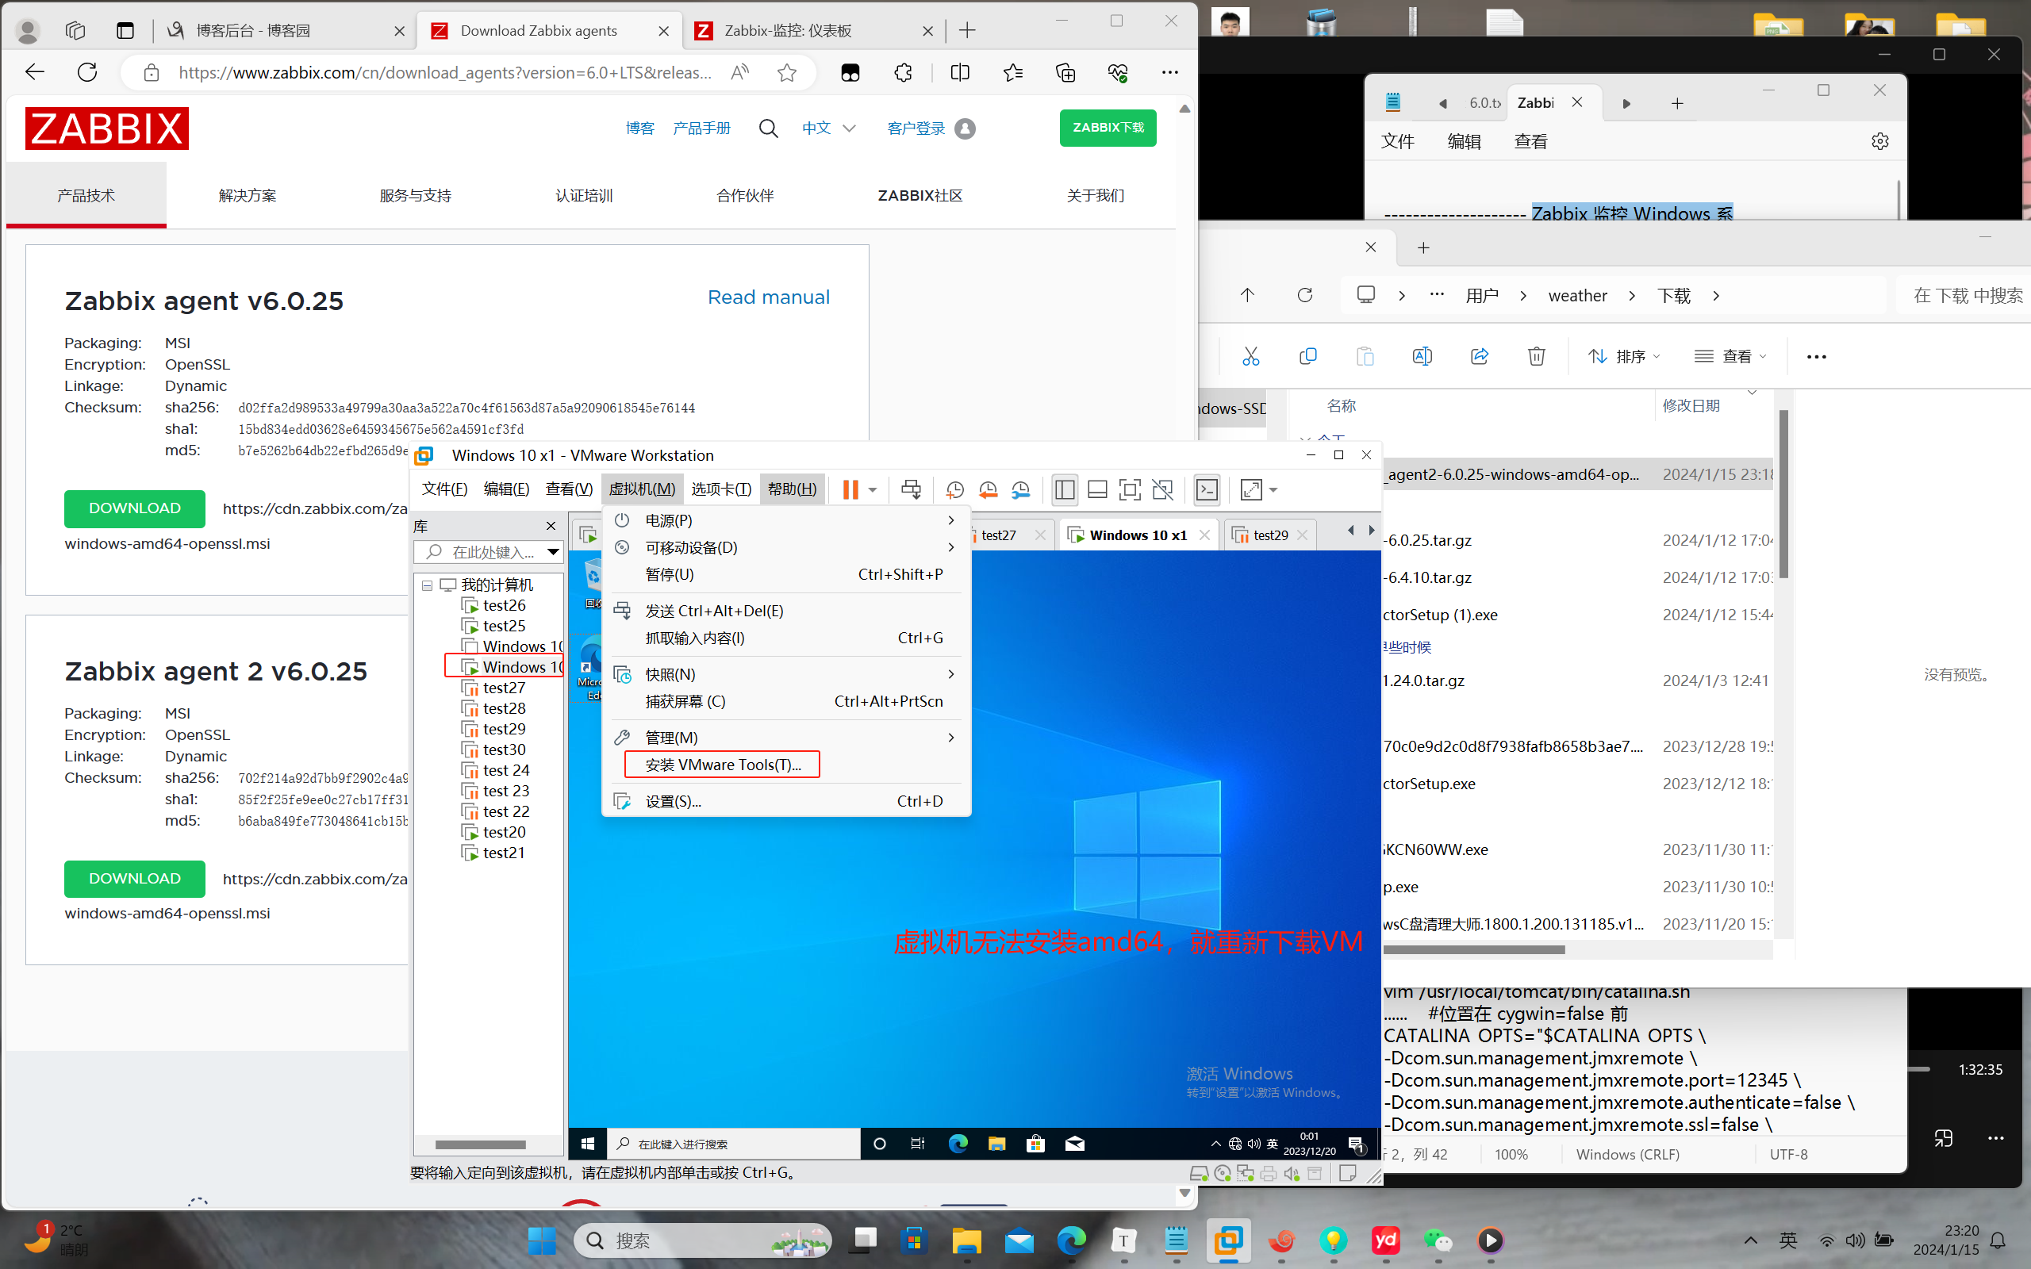Collapse the 我的计算机 tree node
Image resolution: width=2031 pixels, height=1269 pixels.
[427, 585]
